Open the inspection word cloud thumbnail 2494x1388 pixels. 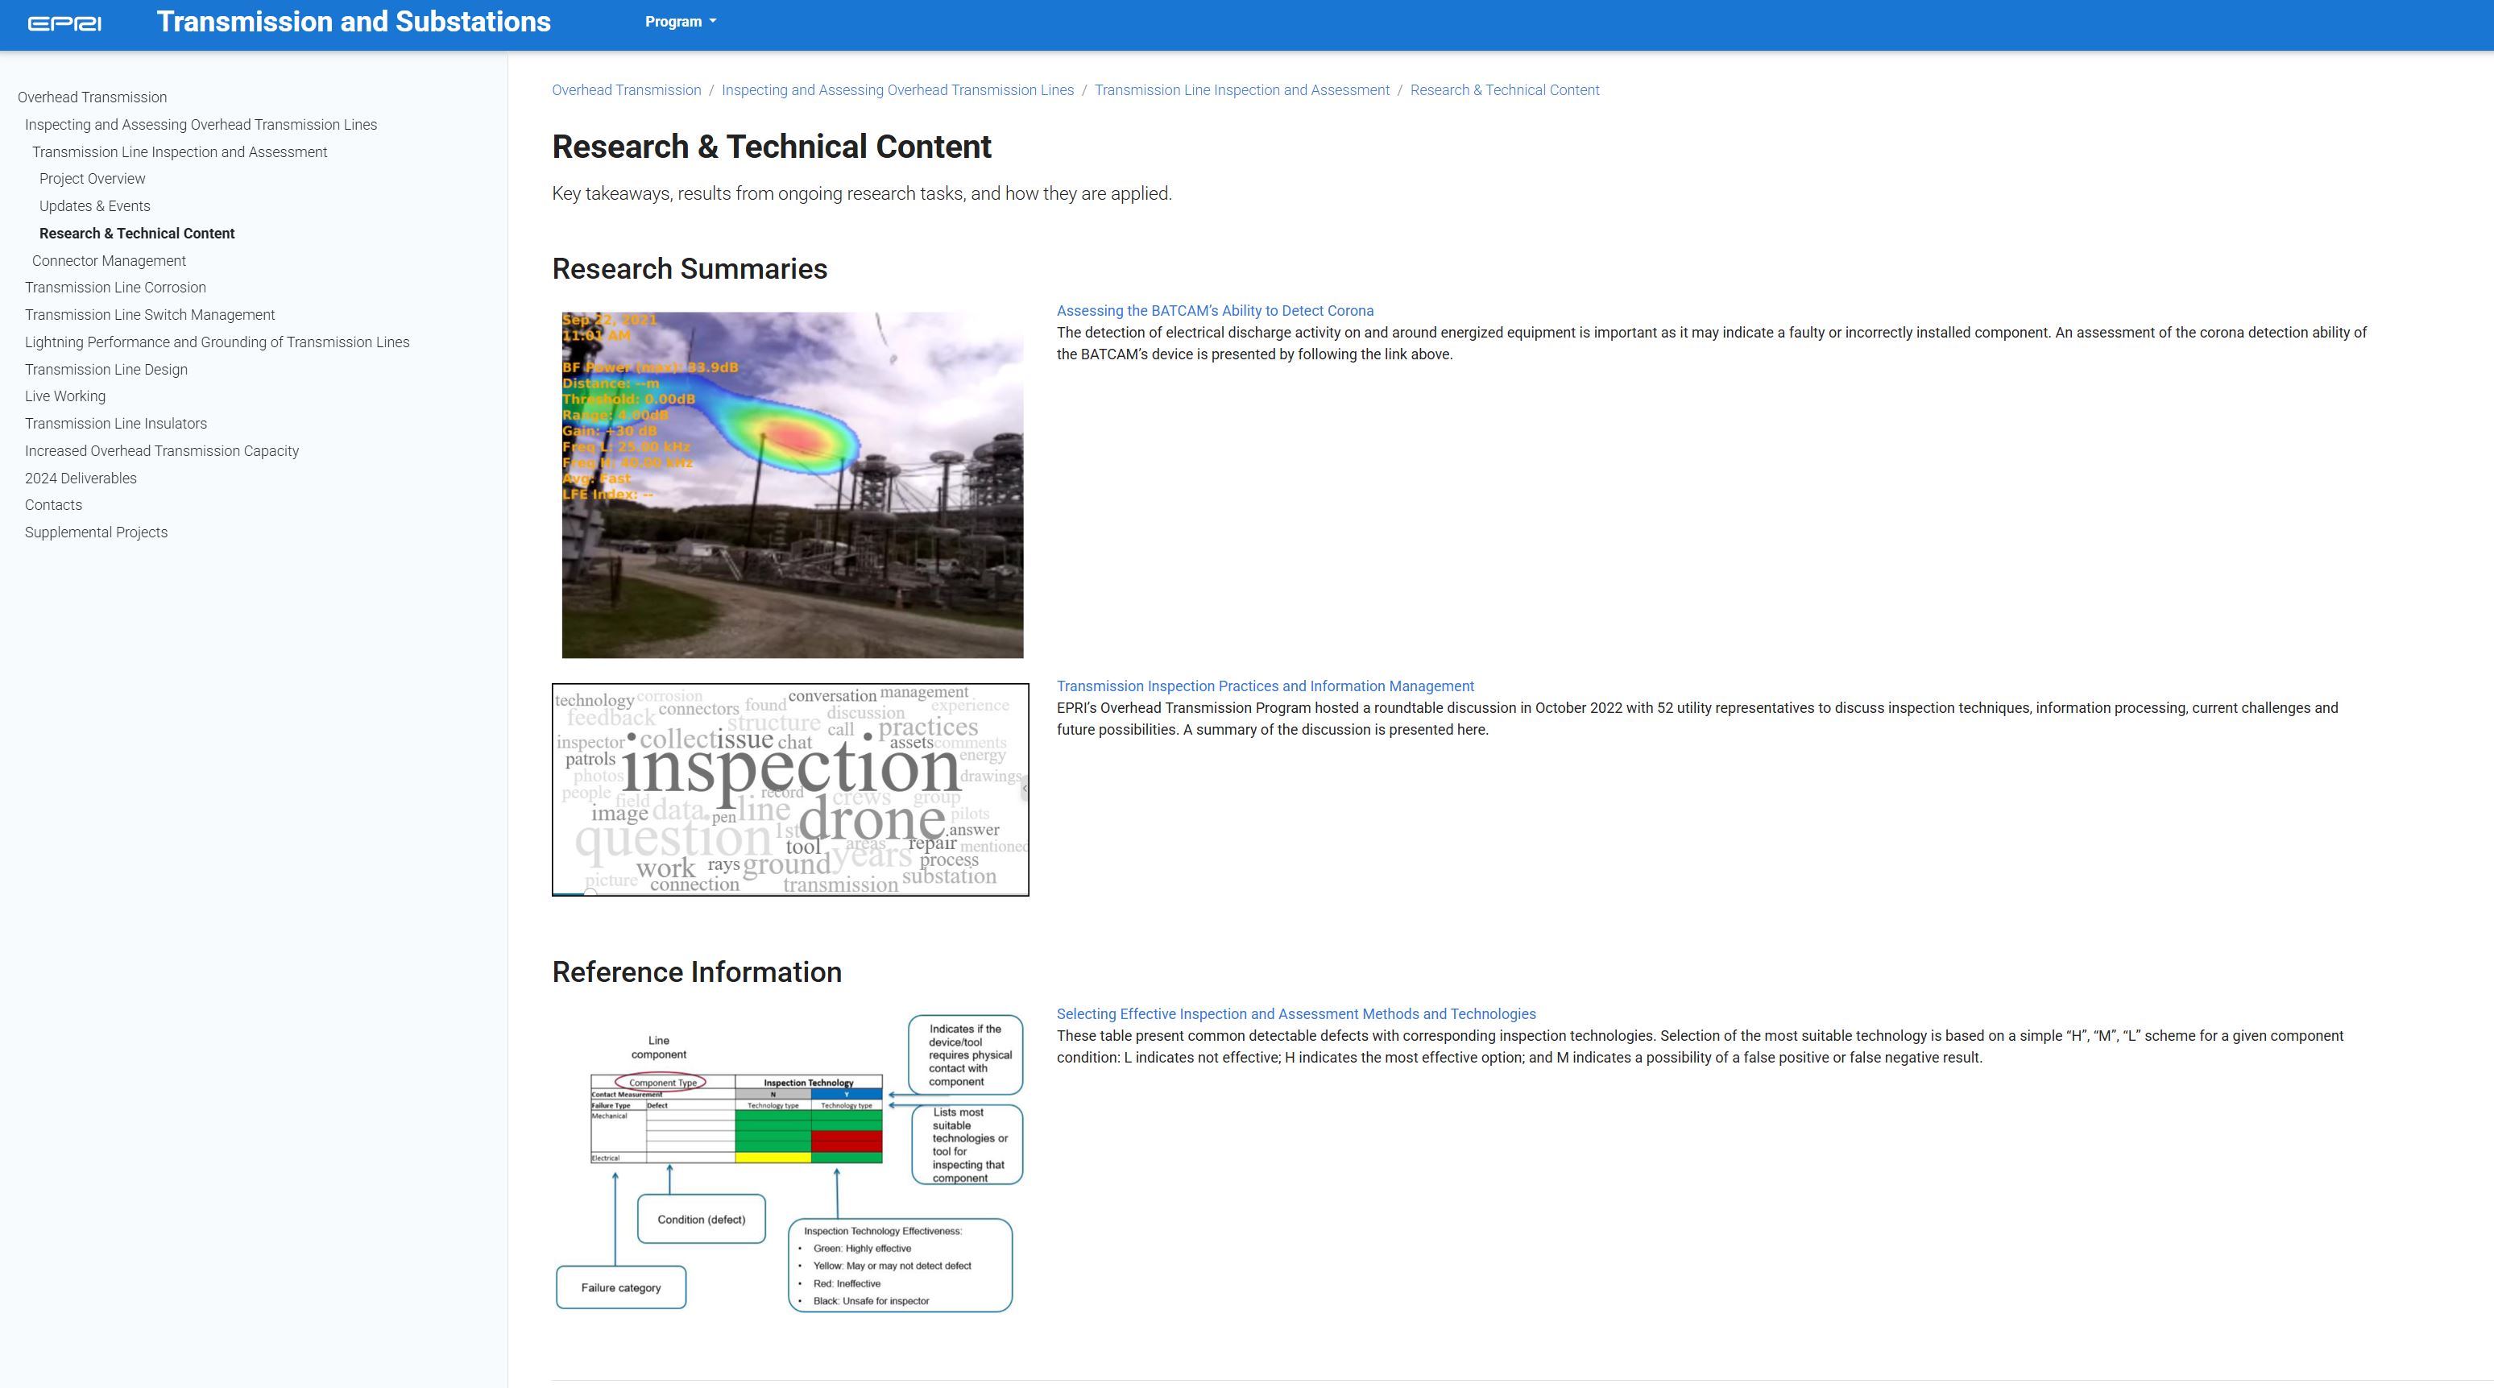click(790, 789)
